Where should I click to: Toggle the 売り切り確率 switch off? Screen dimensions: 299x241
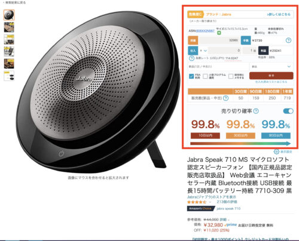288,111
